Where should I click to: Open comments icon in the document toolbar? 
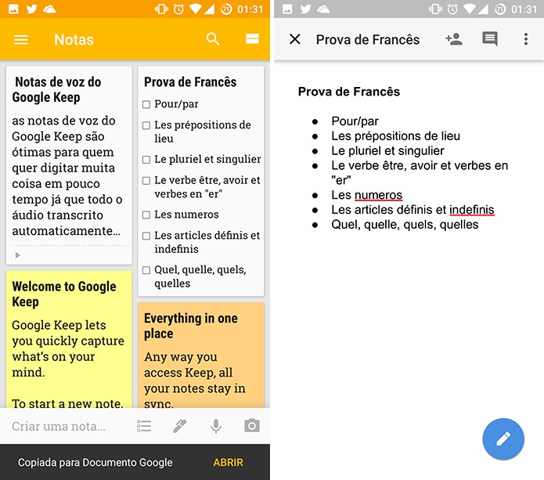pos(490,39)
